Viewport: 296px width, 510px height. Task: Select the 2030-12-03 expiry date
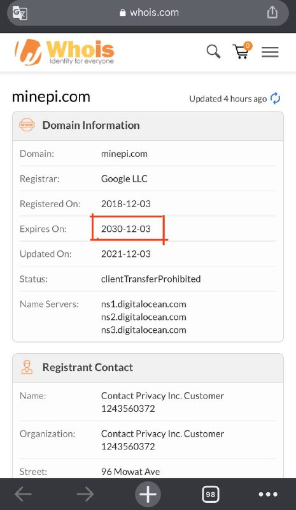click(x=126, y=229)
